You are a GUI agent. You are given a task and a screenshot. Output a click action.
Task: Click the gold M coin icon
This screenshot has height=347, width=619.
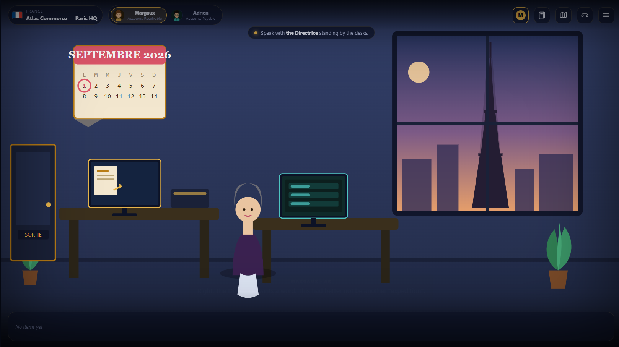click(520, 15)
